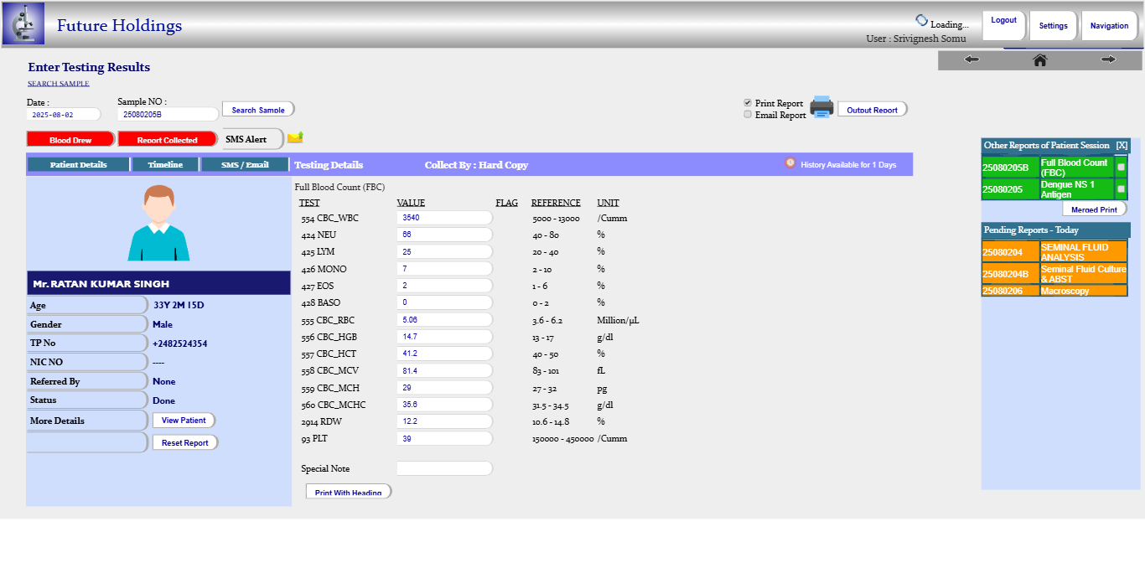Open the Settings menu
Screen dimensions: 1145x568
(x=1053, y=26)
